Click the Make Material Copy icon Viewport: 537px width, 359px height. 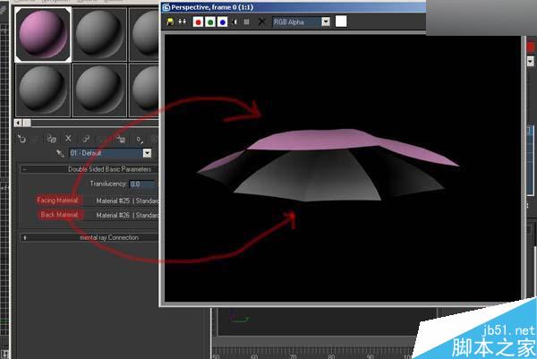point(86,139)
